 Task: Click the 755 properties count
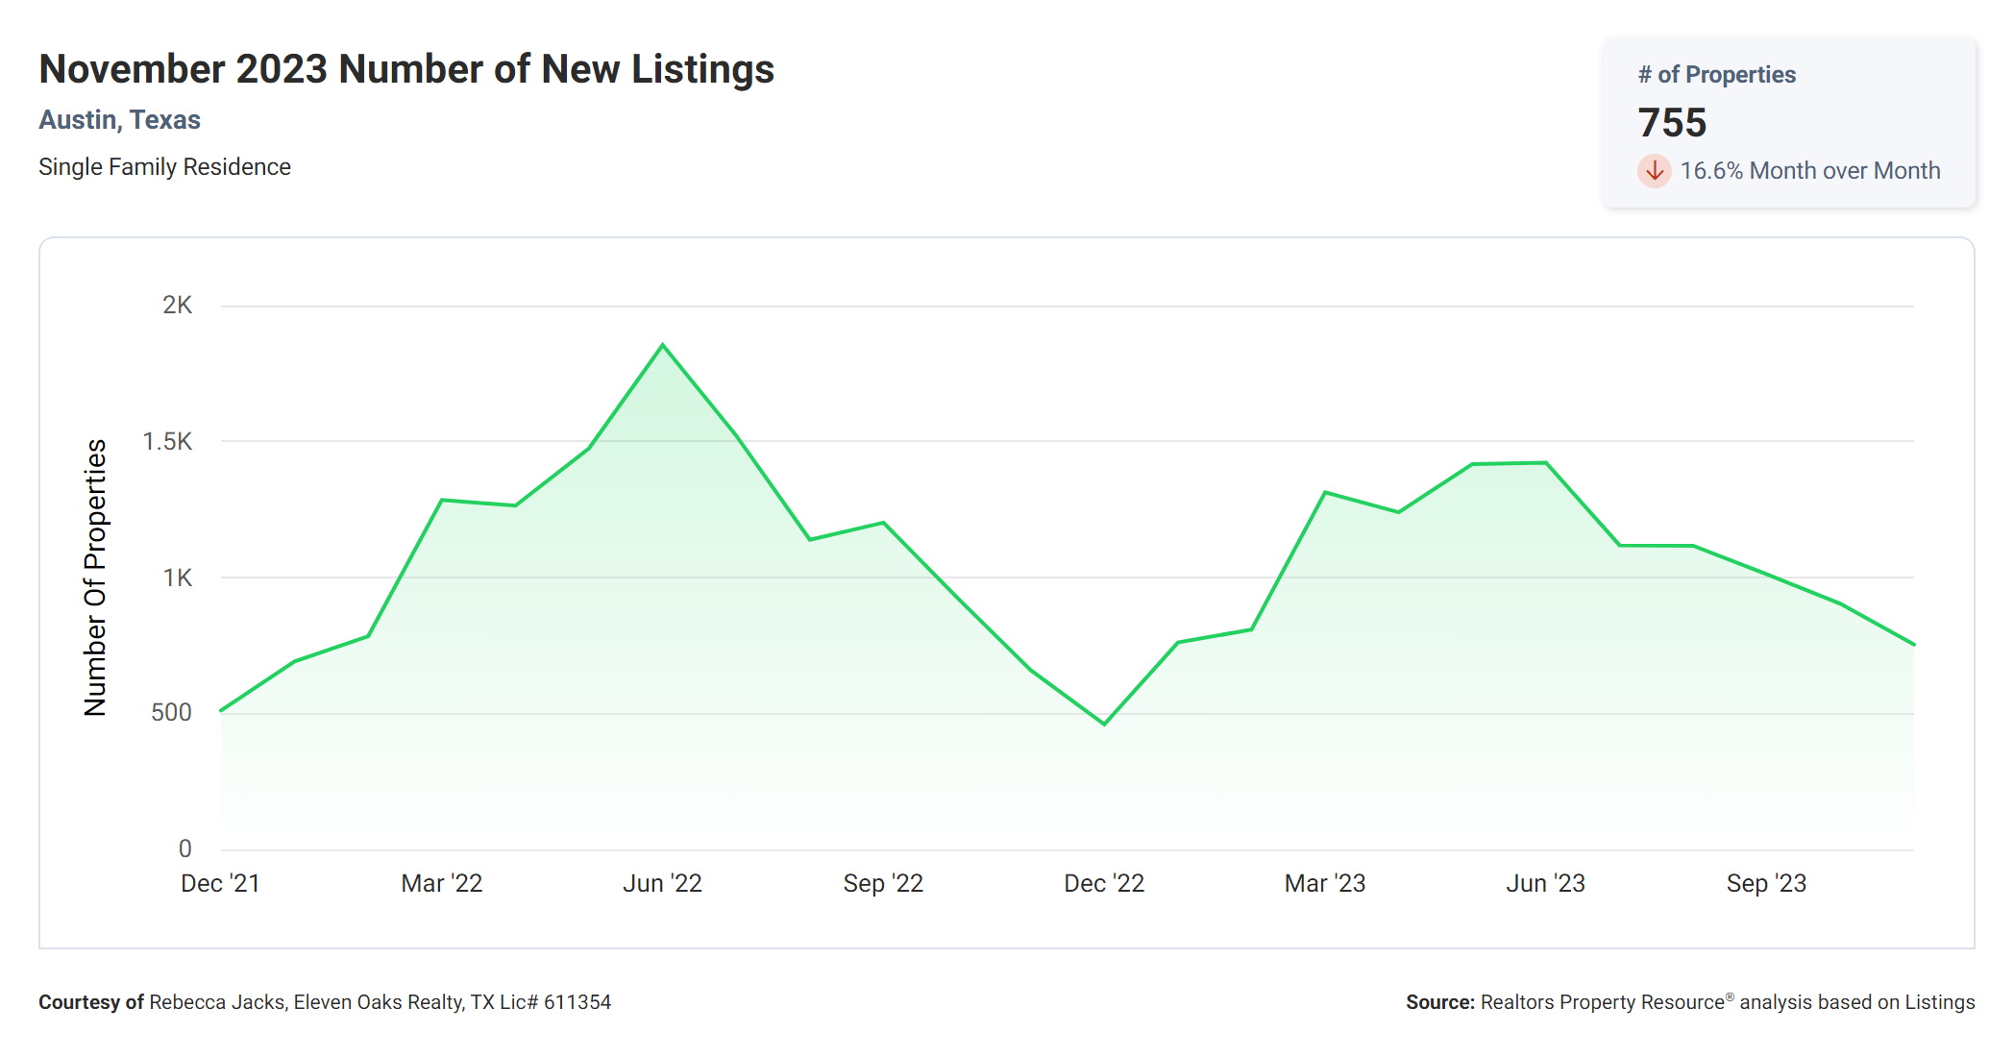[x=1672, y=123]
